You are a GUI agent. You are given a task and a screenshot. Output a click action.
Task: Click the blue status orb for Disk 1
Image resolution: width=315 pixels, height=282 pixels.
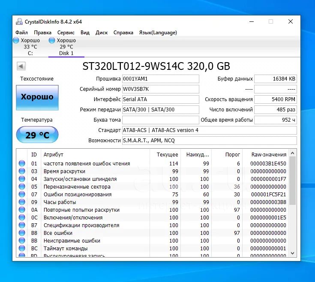(52, 40)
